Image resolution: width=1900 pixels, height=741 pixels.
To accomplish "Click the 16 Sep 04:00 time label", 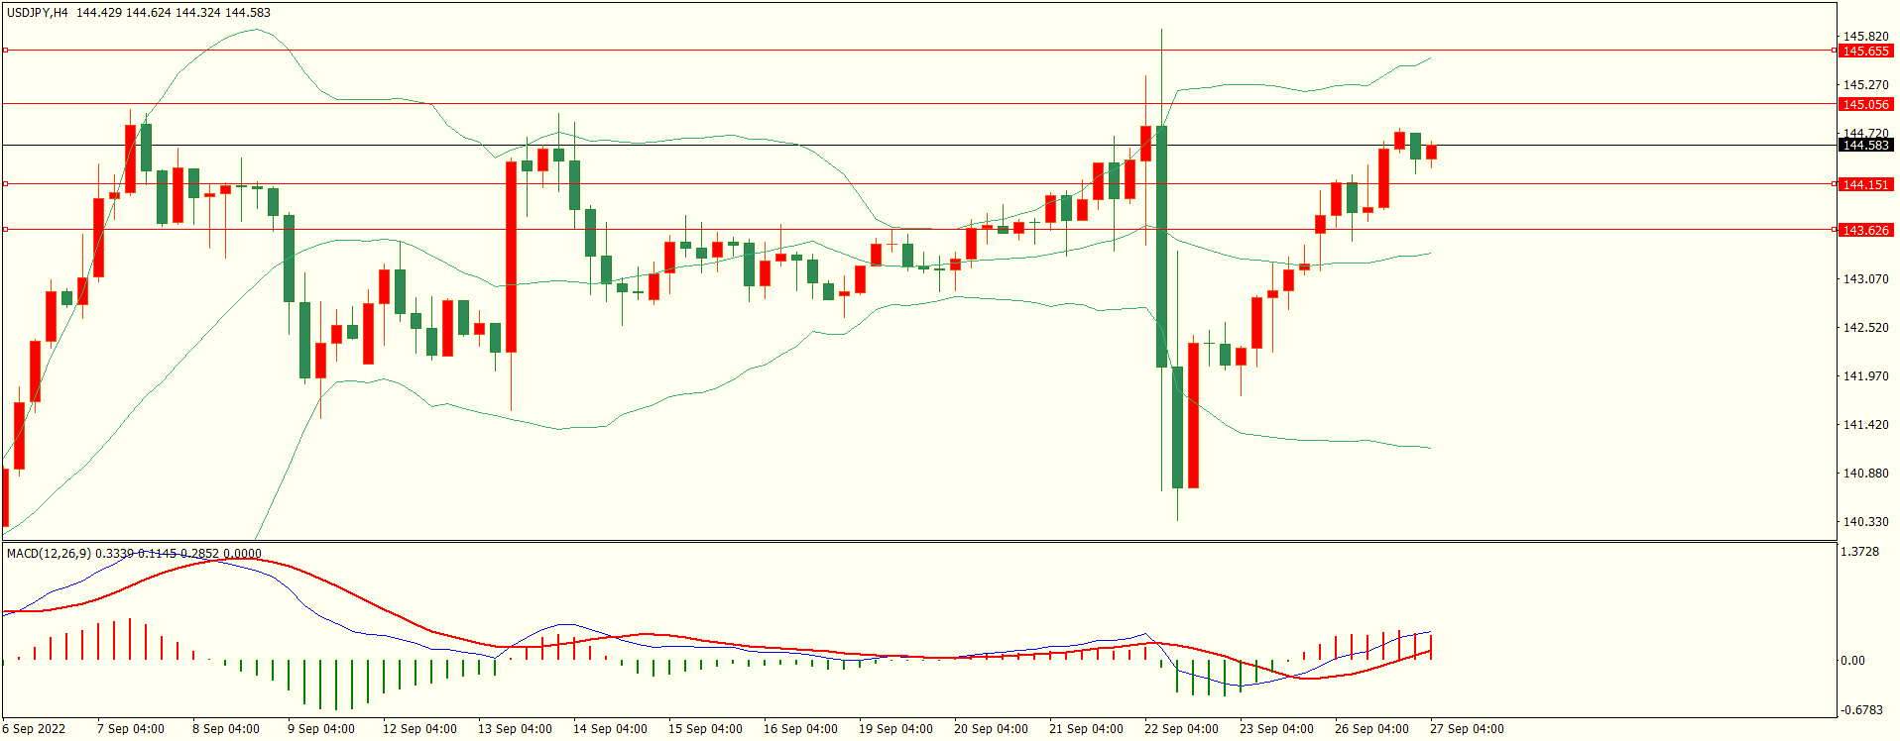I will pyautogui.click(x=801, y=729).
